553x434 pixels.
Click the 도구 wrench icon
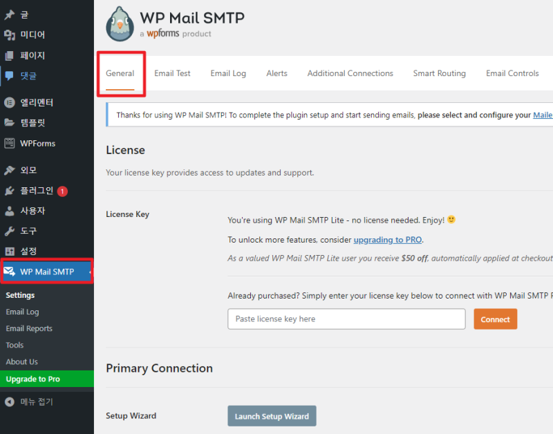10,231
